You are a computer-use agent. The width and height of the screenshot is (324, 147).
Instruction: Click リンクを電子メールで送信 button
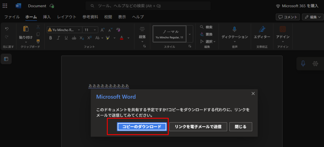tap(198, 127)
